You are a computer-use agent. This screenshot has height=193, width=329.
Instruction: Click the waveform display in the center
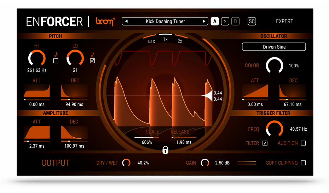click(165, 92)
